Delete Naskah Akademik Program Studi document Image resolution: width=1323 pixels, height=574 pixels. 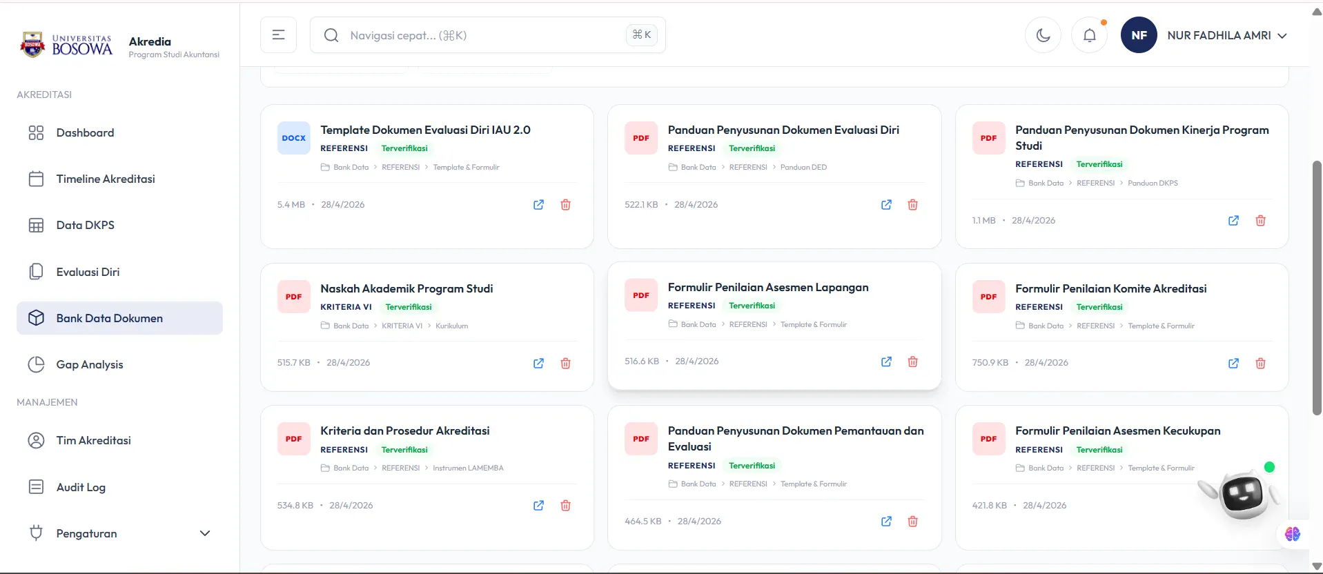566,364
